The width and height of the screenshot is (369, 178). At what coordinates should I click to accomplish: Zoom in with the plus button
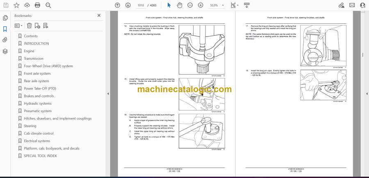[x=200, y=5]
